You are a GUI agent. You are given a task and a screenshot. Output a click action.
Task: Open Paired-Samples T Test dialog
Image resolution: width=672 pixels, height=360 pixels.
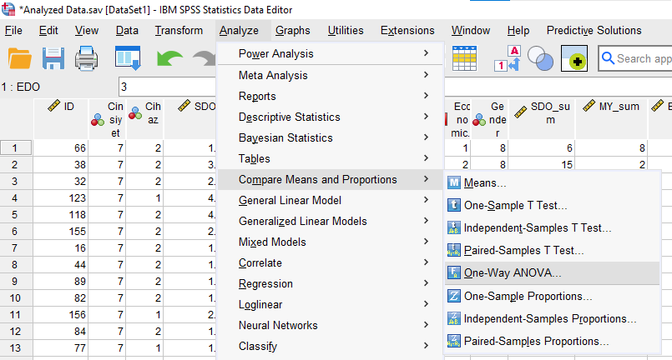(x=523, y=250)
